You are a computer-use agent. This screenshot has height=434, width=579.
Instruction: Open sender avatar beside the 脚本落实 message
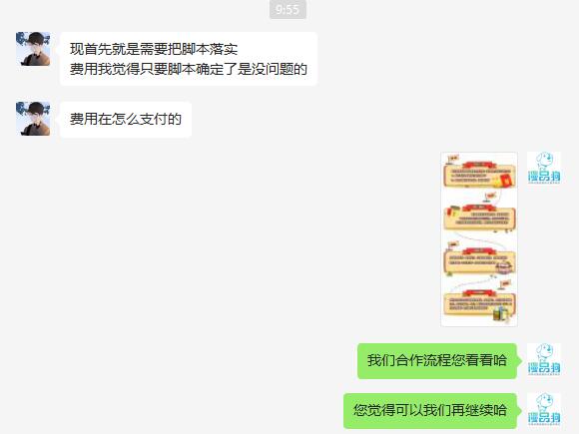[x=33, y=49]
